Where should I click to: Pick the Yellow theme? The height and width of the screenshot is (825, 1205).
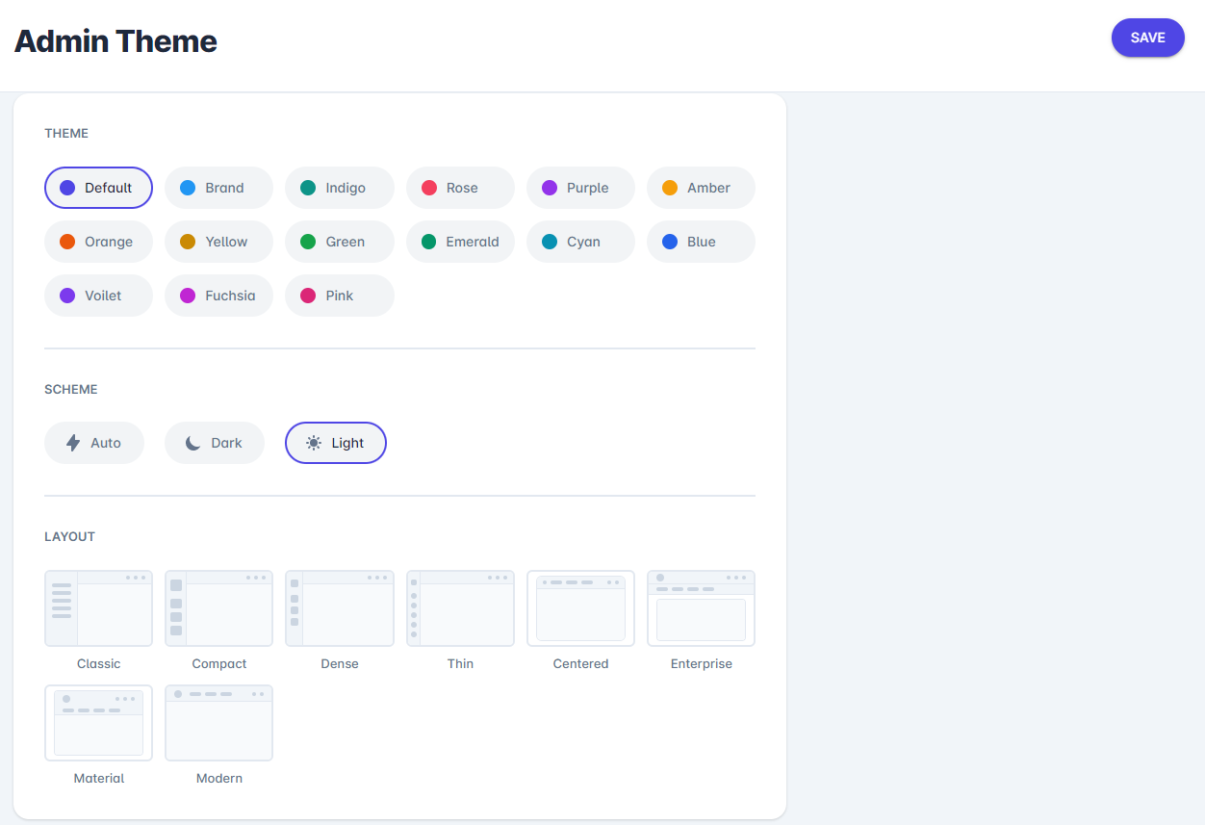(x=218, y=242)
